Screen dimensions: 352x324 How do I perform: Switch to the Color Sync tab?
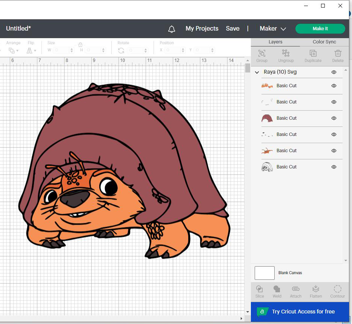[x=324, y=42]
